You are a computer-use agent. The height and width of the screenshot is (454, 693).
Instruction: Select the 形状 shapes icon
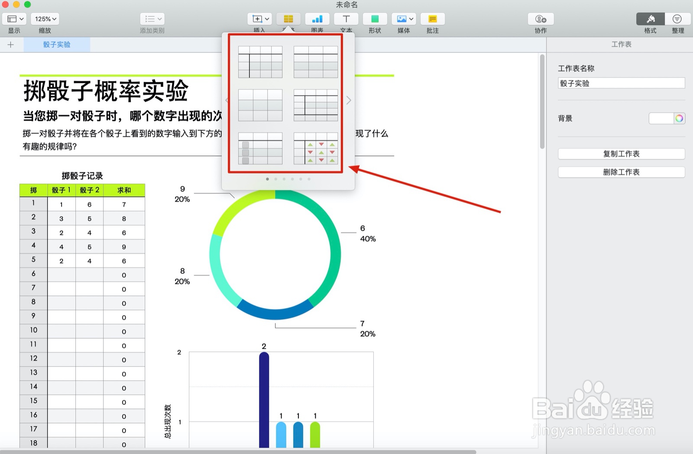[x=374, y=19]
